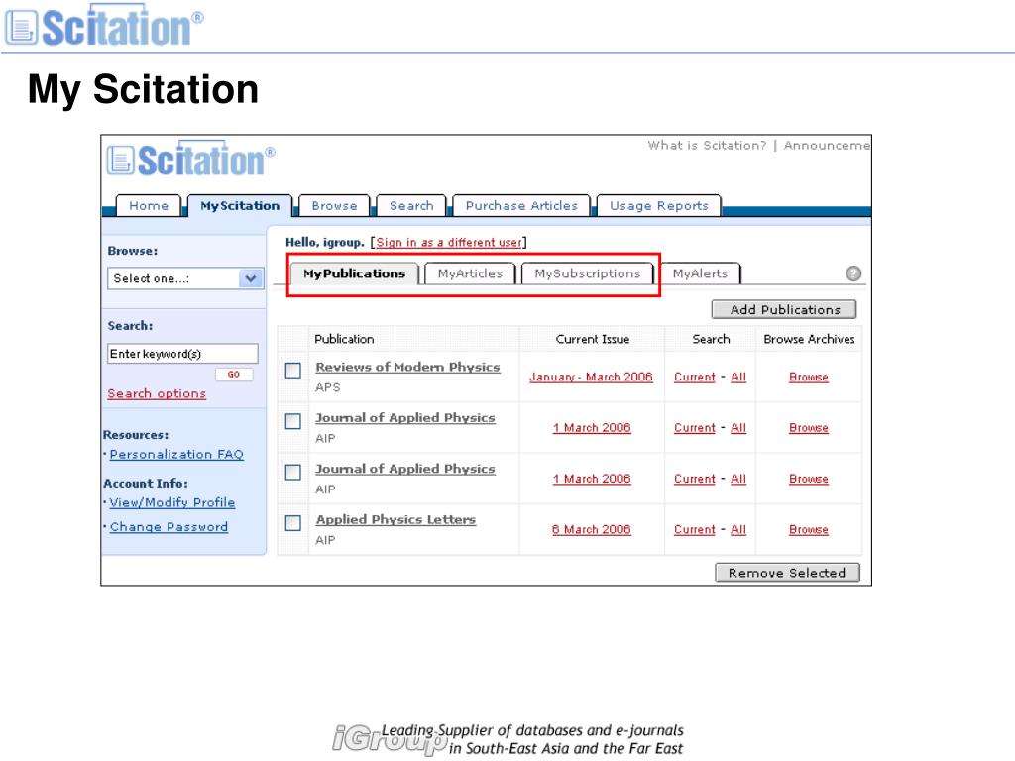Open the Usage Reports tab

coord(658,206)
